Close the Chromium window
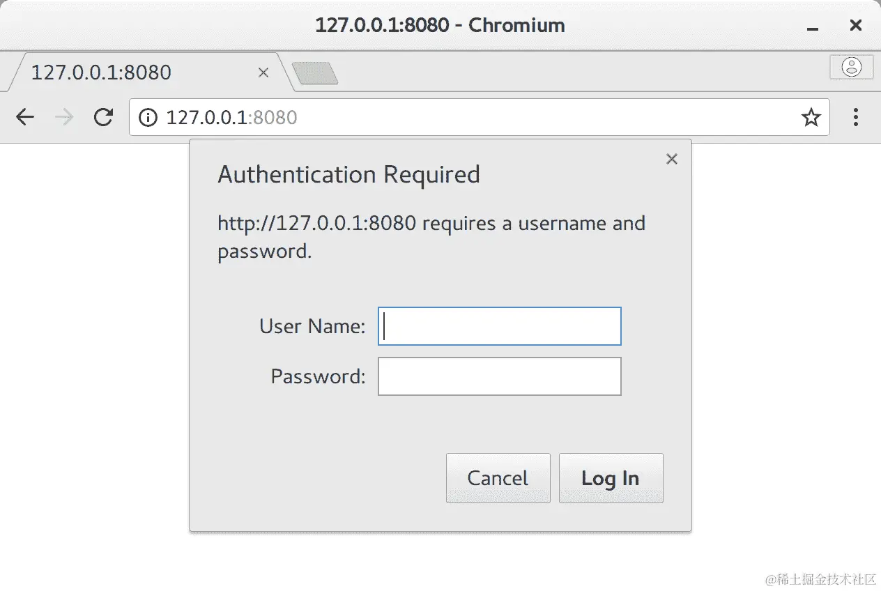Image resolution: width=881 pixels, height=591 pixels. 856,26
